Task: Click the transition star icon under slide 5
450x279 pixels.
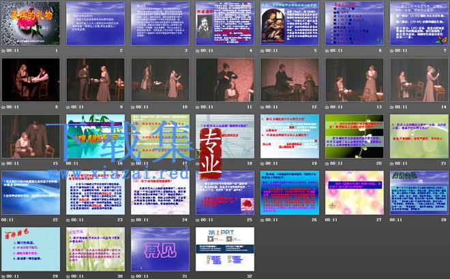Action: point(262,51)
